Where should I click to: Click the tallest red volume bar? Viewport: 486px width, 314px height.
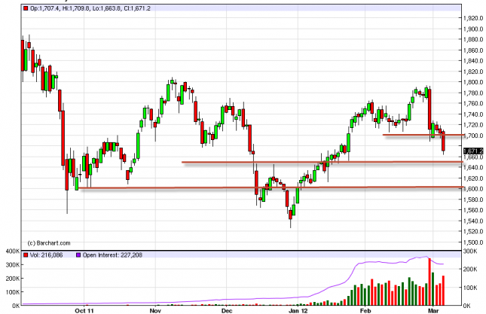click(x=429, y=282)
